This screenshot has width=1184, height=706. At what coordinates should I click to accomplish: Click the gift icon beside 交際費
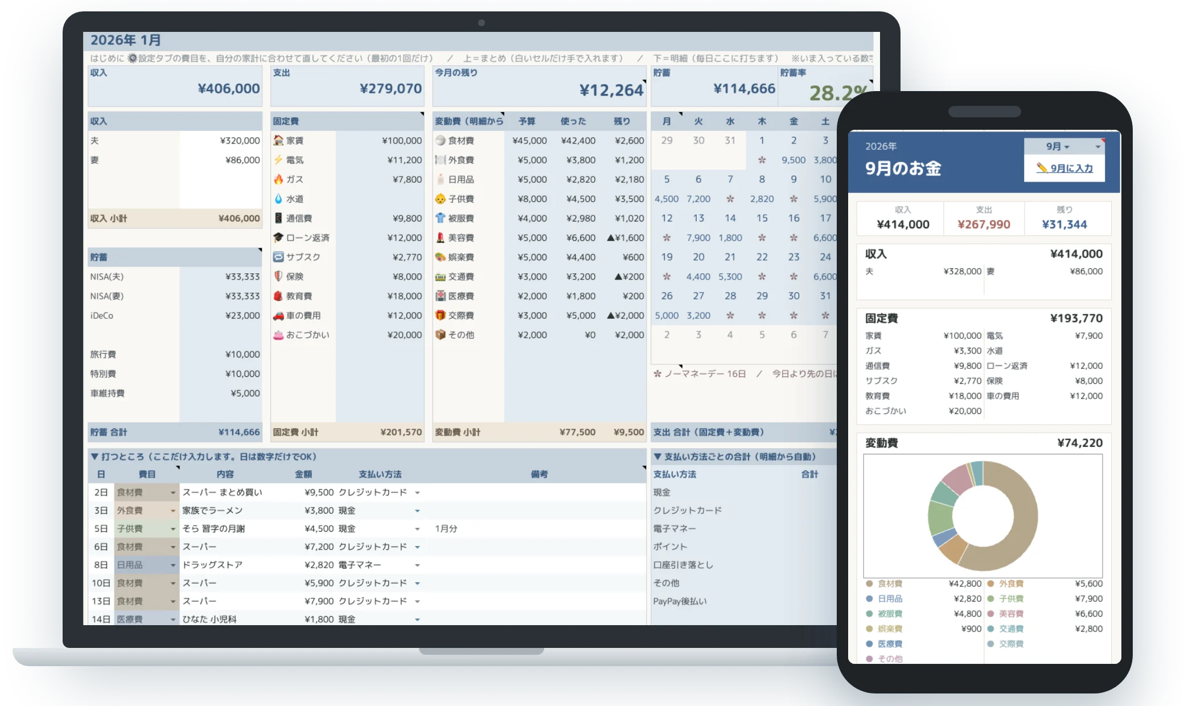point(440,315)
